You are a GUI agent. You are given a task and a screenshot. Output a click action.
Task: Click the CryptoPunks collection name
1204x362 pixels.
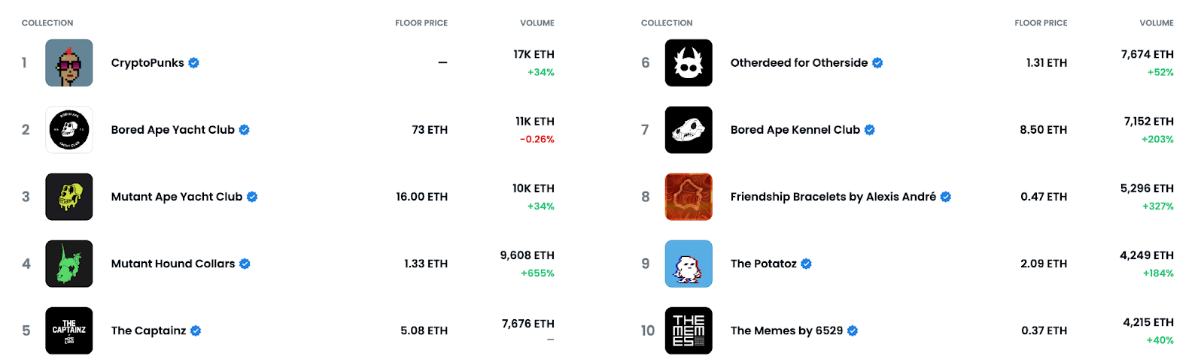[147, 63]
